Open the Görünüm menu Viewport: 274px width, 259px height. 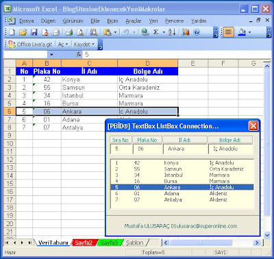pyautogui.click(x=73, y=21)
